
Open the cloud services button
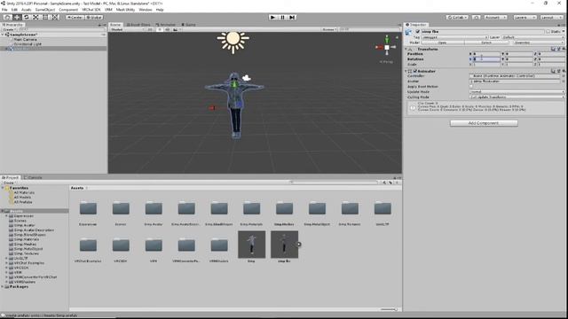tap(477, 18)
